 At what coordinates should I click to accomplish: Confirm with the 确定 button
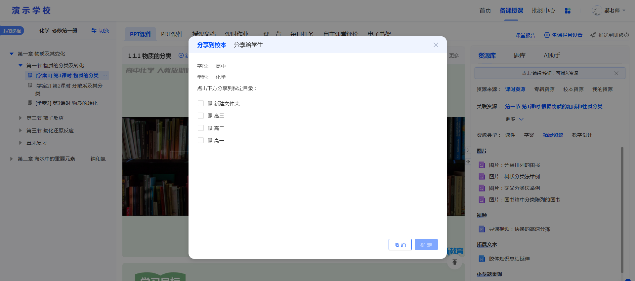pyautogui.click(x=426, y=245)
